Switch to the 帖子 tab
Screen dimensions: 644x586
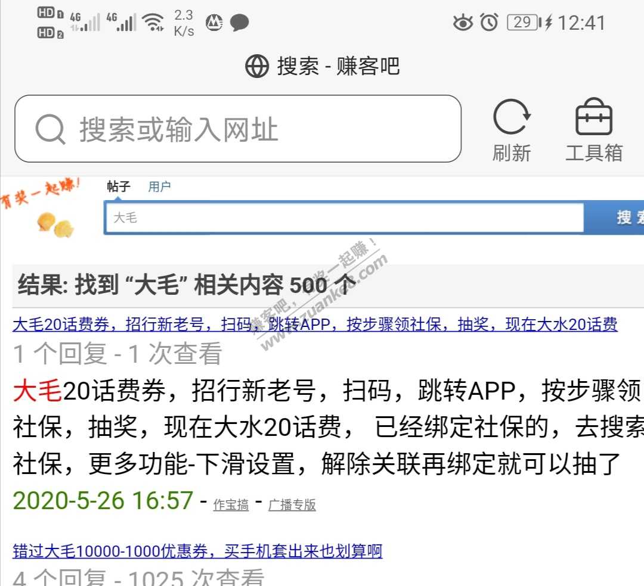118,186
